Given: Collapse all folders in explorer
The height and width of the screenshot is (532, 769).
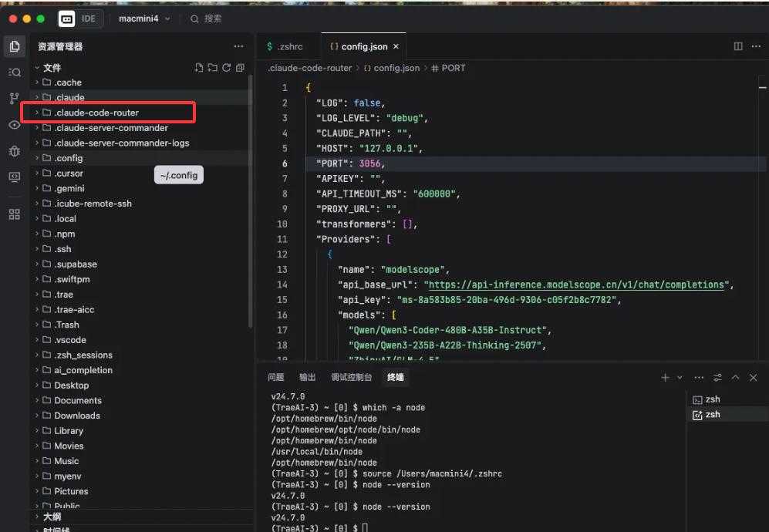Looking at the screenshot, I should [x=240, y=68].
